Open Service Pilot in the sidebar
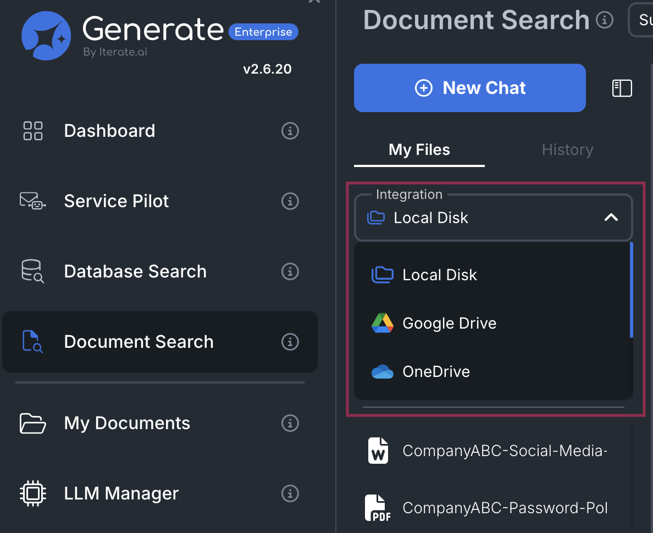Viewport: 653px width, 533px height. point(116,201)
